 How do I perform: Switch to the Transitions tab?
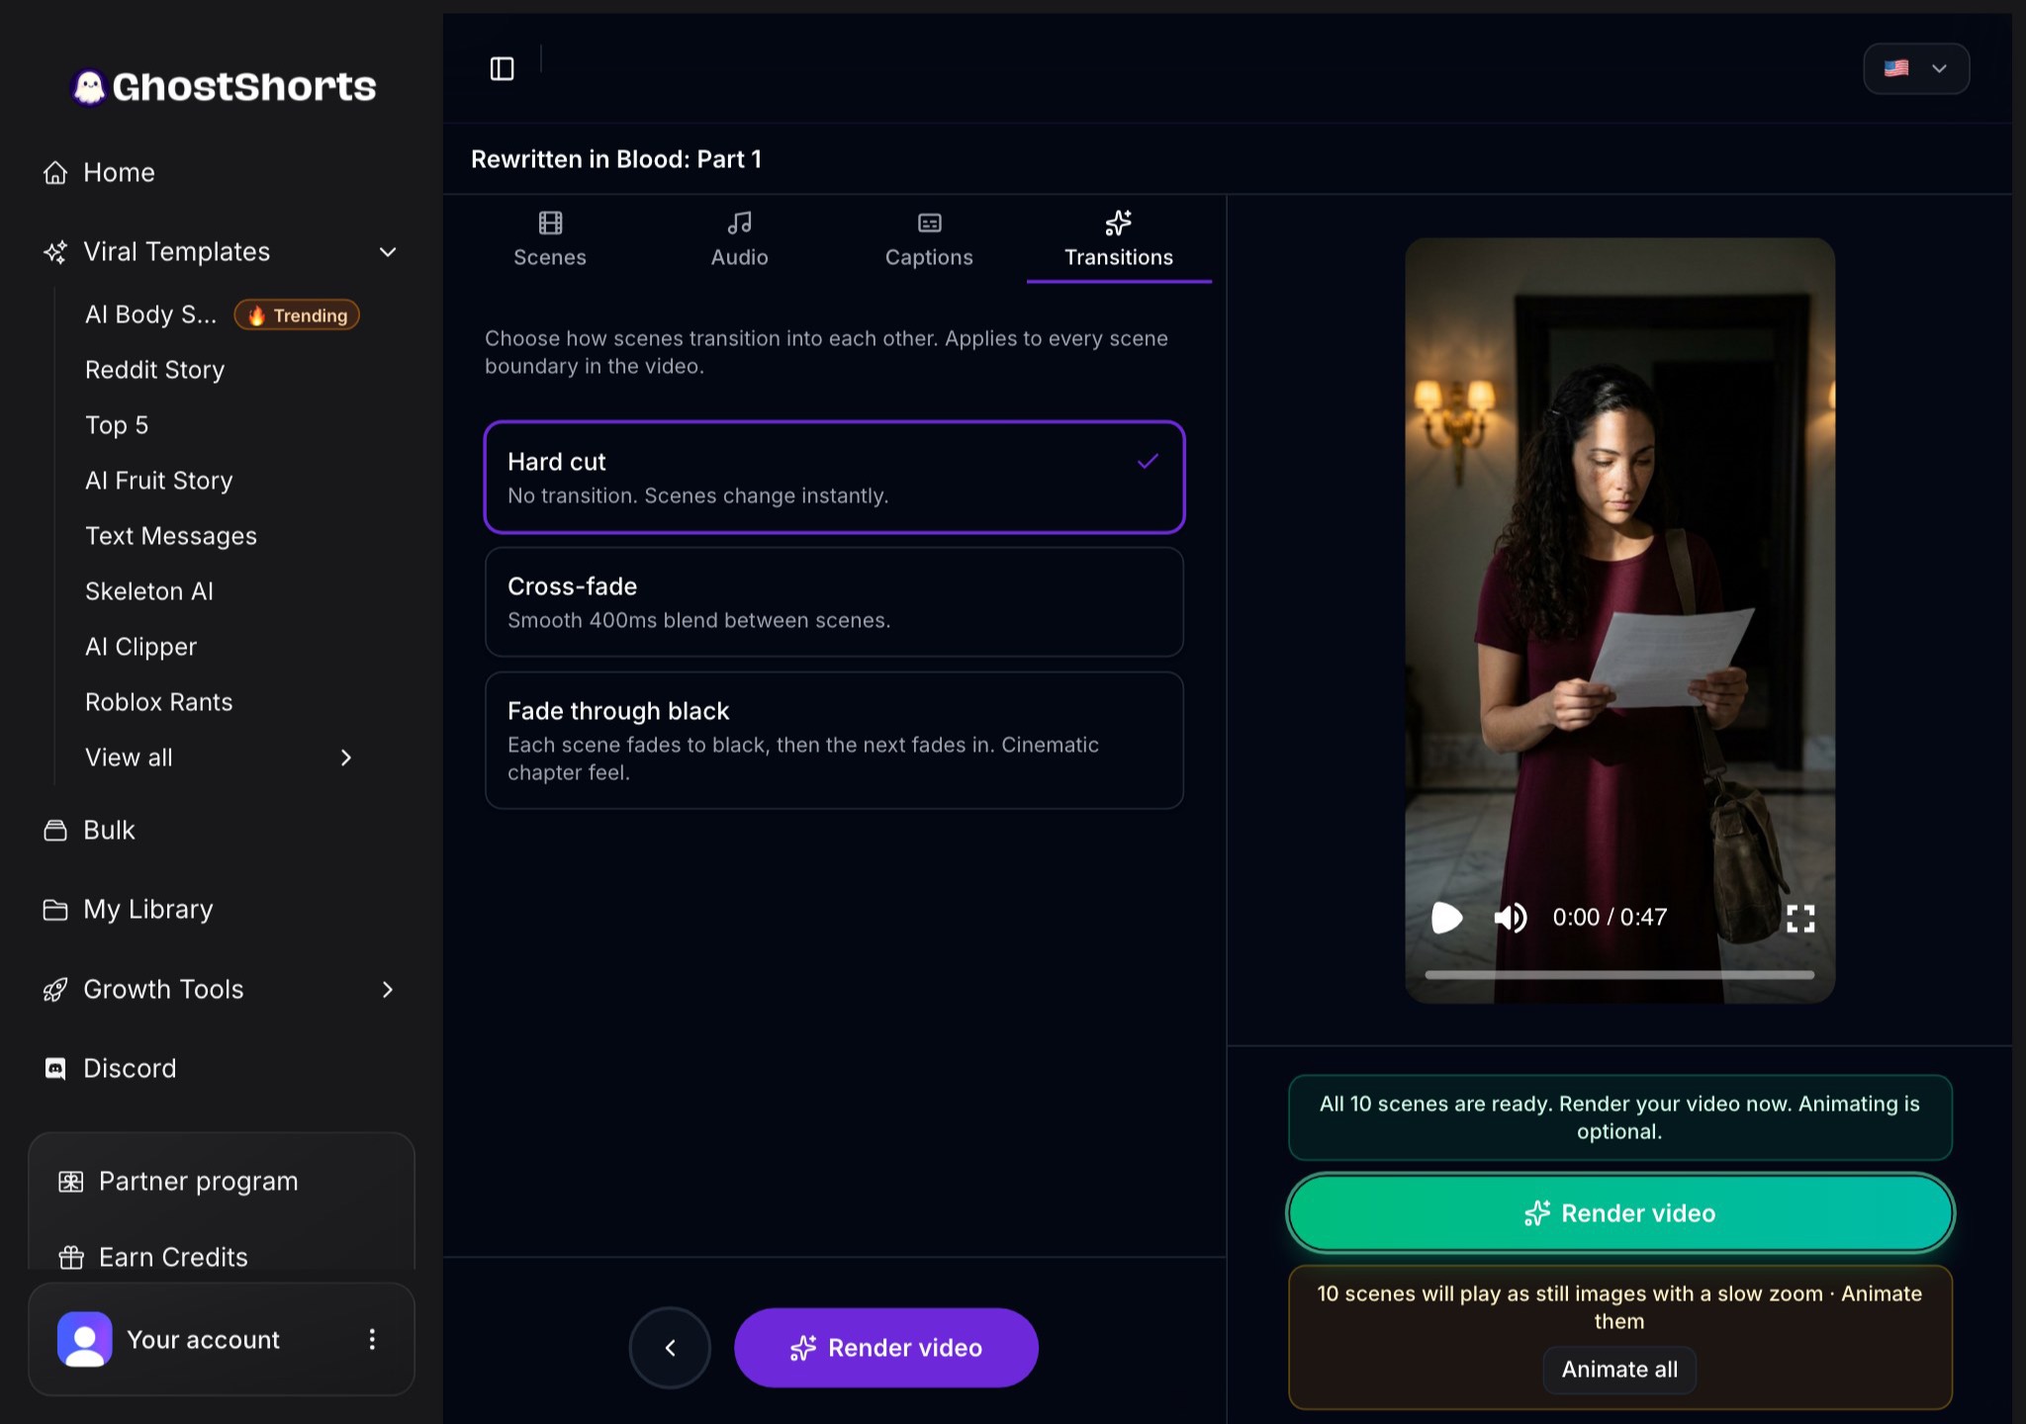[1119, 238]
